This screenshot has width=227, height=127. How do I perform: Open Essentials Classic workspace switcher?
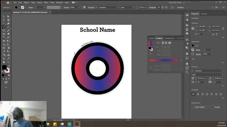click(x=177, y=2)
